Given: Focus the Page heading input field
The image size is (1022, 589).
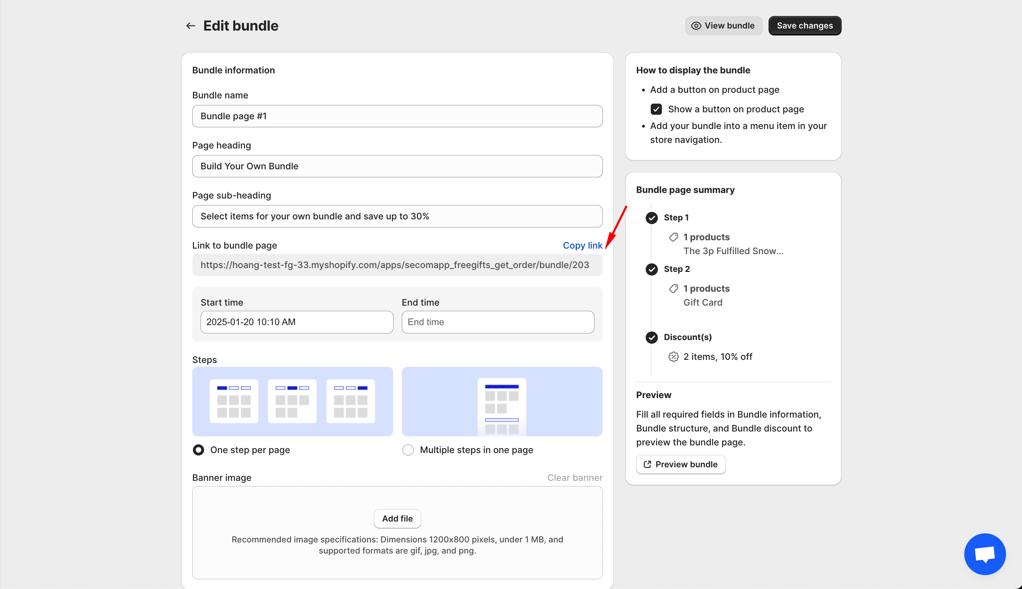Looking at the screenshot, I should pos(397,166).
